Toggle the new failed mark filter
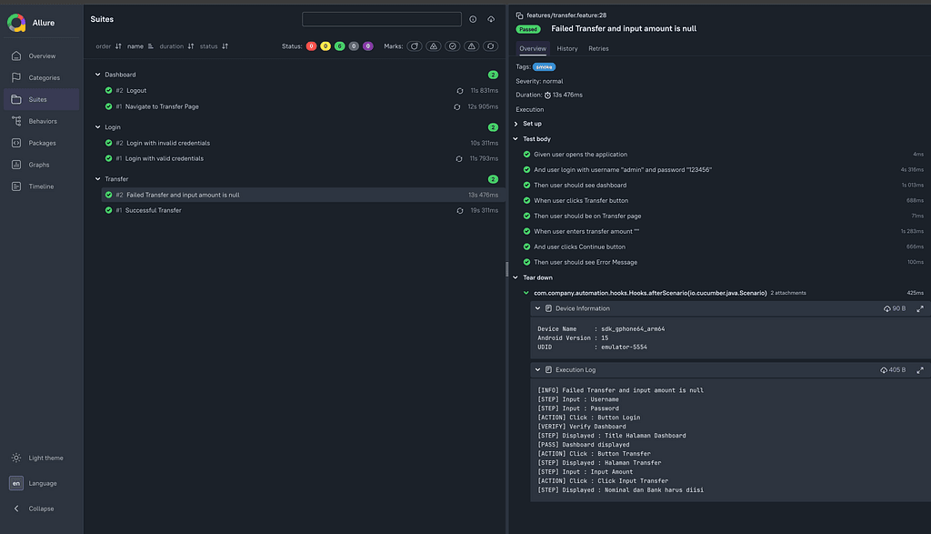931x534 pixels. [434, 46]
